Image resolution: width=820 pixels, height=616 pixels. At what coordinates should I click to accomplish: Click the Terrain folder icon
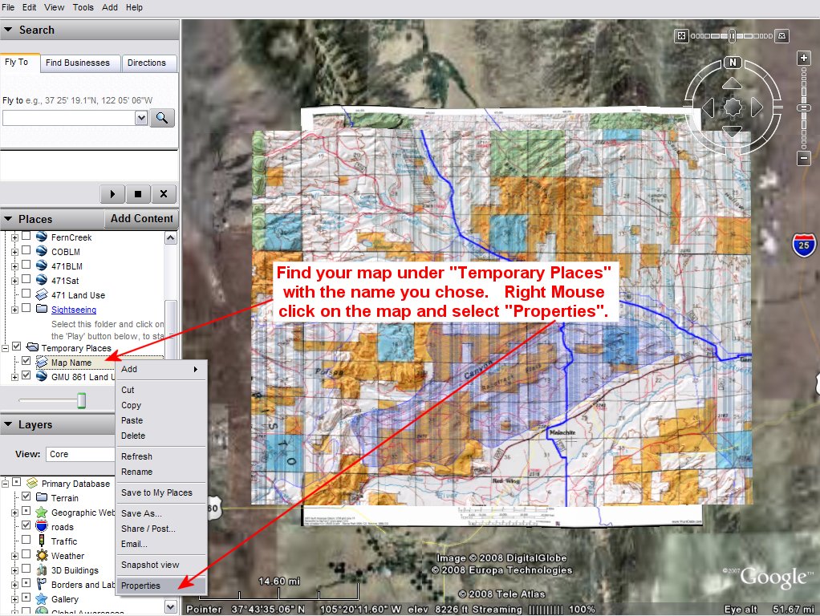42,497
